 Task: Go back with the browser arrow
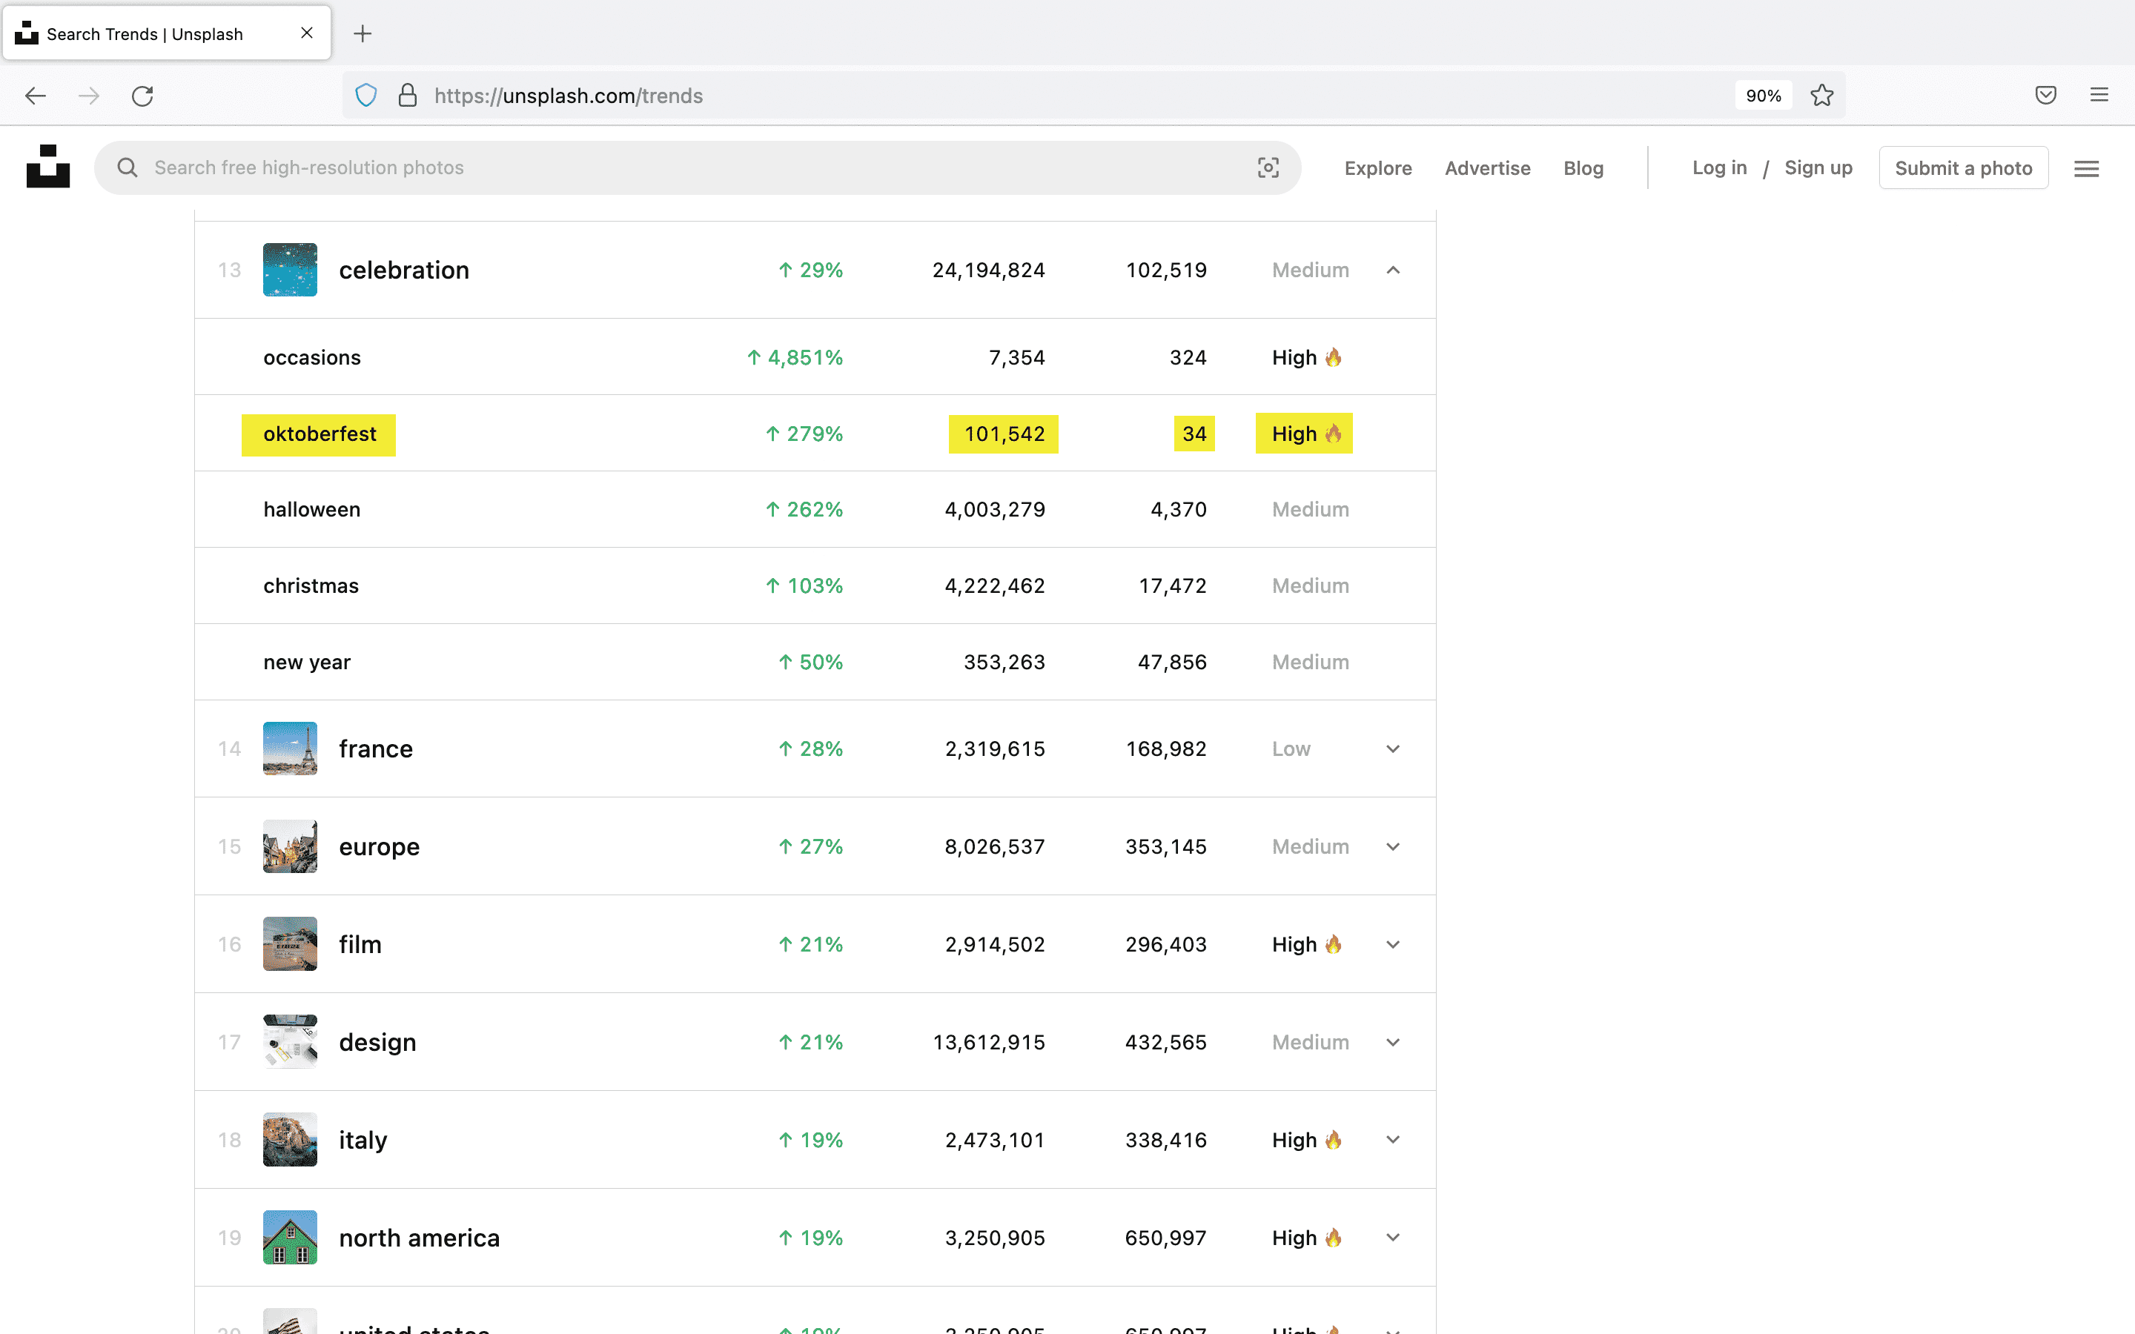(x=36, y=96)
